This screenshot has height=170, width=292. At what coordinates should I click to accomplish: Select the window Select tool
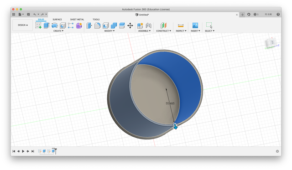209,26
